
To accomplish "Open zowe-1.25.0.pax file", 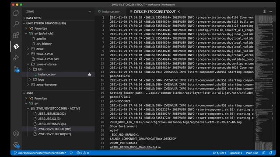I will click(48, 59).
